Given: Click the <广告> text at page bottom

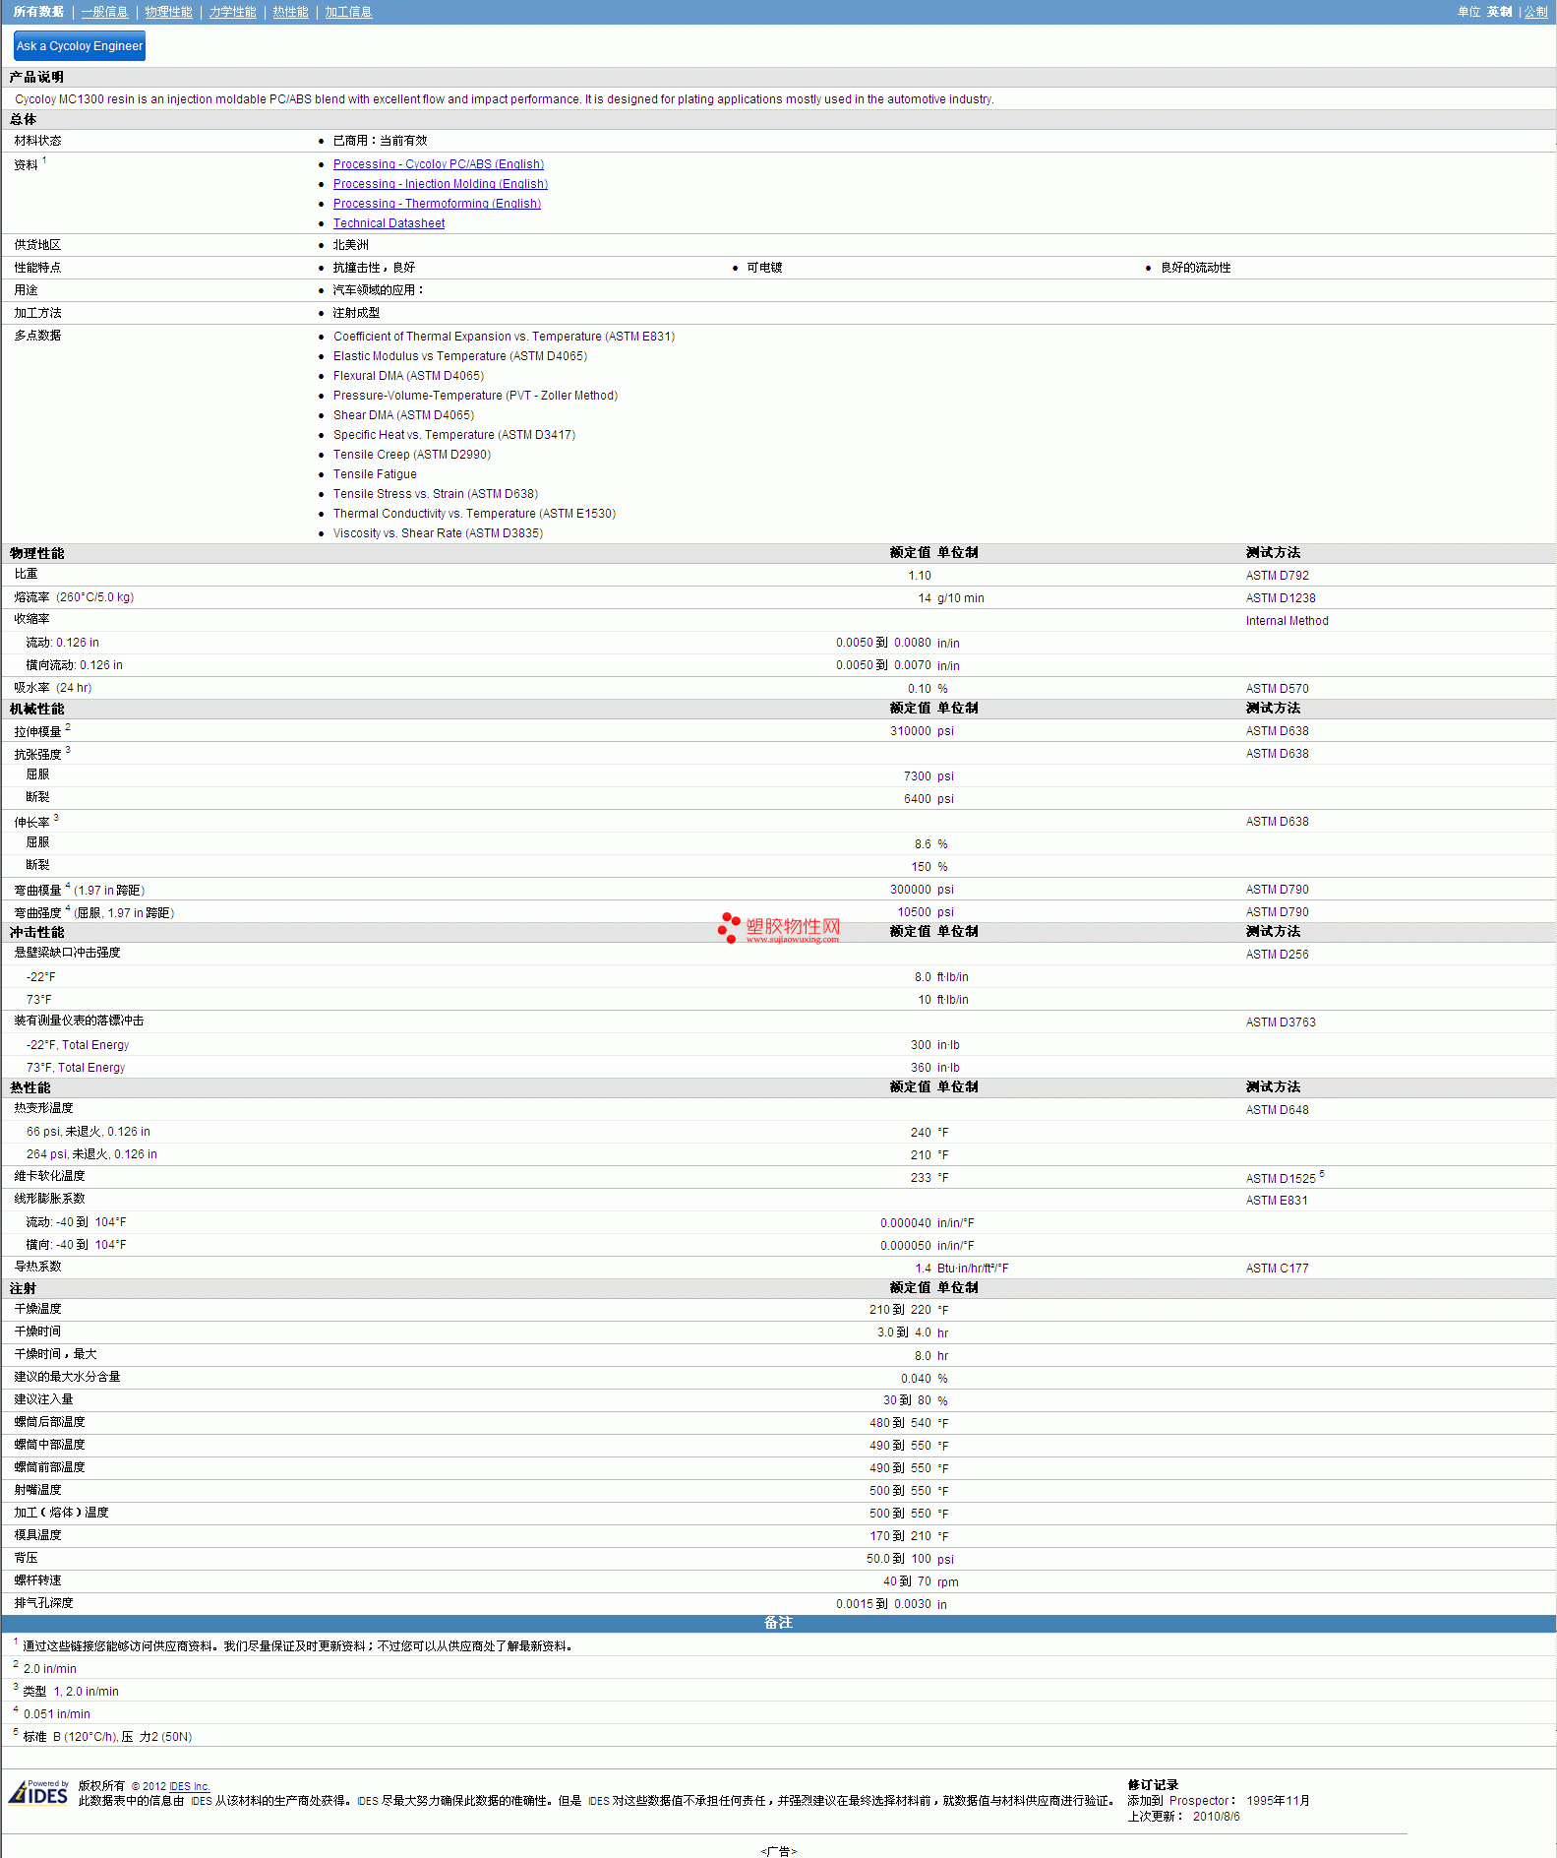Looking at the screenshot, I should point(778,1851).
